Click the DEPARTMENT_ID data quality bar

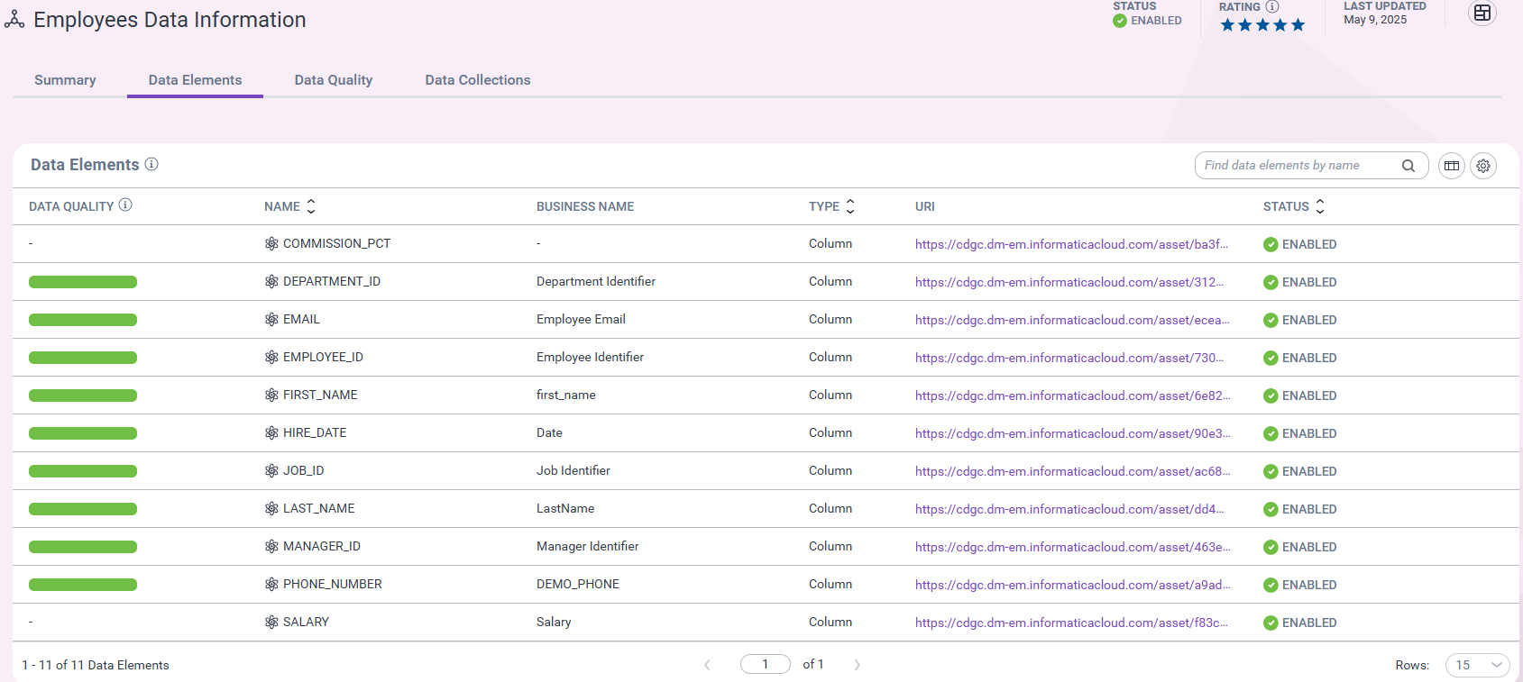(83, 282)
